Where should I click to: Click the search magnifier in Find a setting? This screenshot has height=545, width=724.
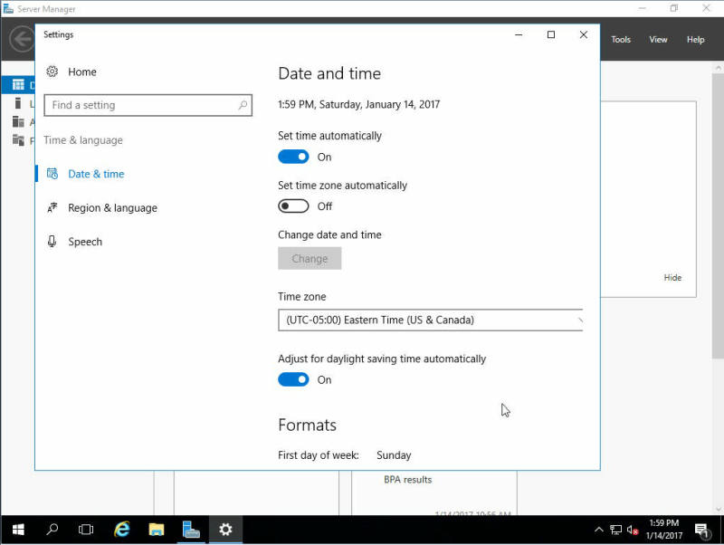(243, 105)
